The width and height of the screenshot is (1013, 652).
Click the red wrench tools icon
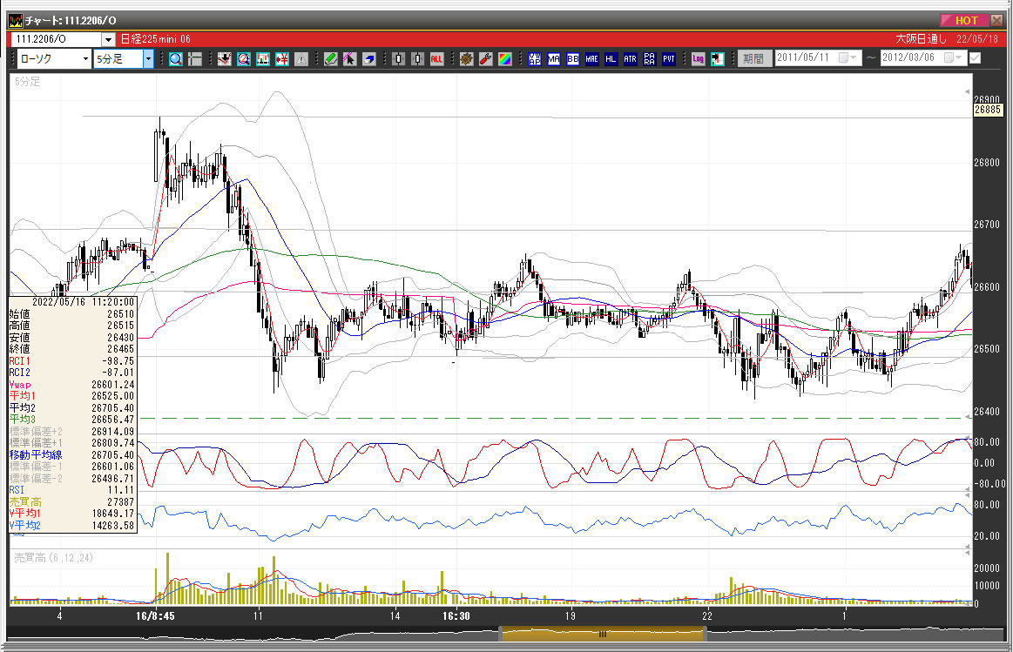click(x=486, y=58)
